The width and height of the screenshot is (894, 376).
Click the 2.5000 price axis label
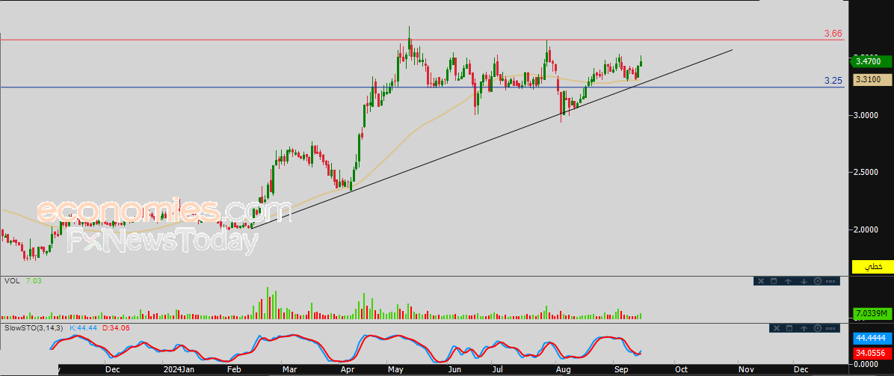[x=867, y=173]
